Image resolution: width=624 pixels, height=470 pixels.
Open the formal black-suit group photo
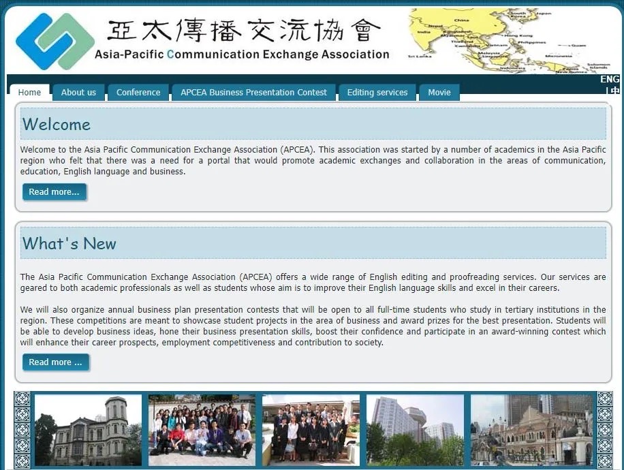pyautogui.click(x=311, y=430)
